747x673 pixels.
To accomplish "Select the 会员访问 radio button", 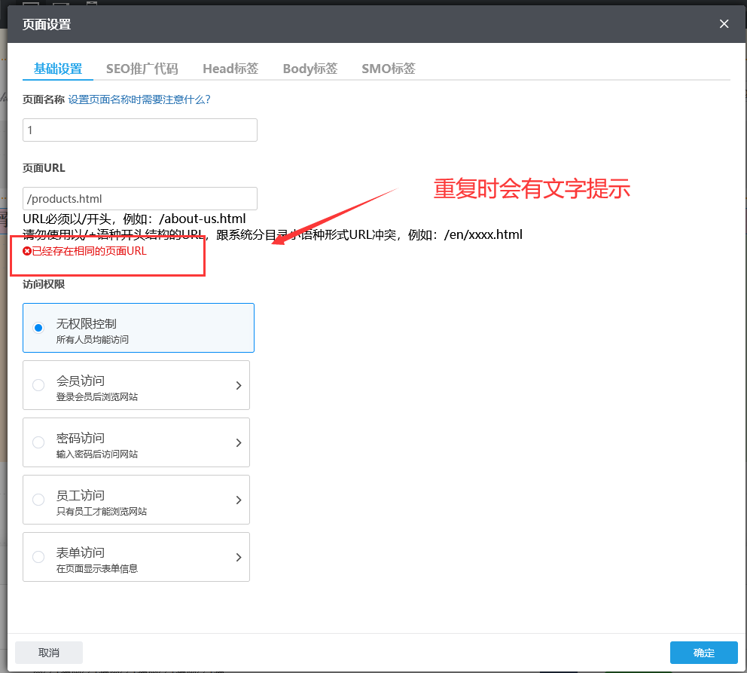I will point(38,385).
